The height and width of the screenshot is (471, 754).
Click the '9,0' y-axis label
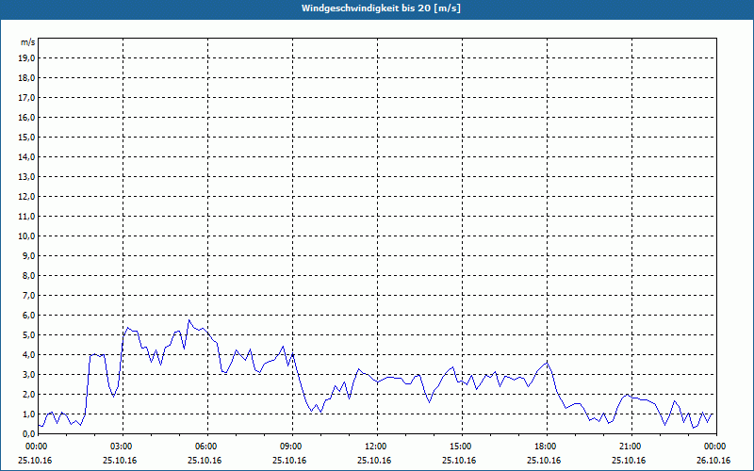(29, 255)
